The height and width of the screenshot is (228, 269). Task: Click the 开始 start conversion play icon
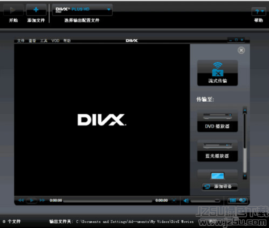click(13, 10)
